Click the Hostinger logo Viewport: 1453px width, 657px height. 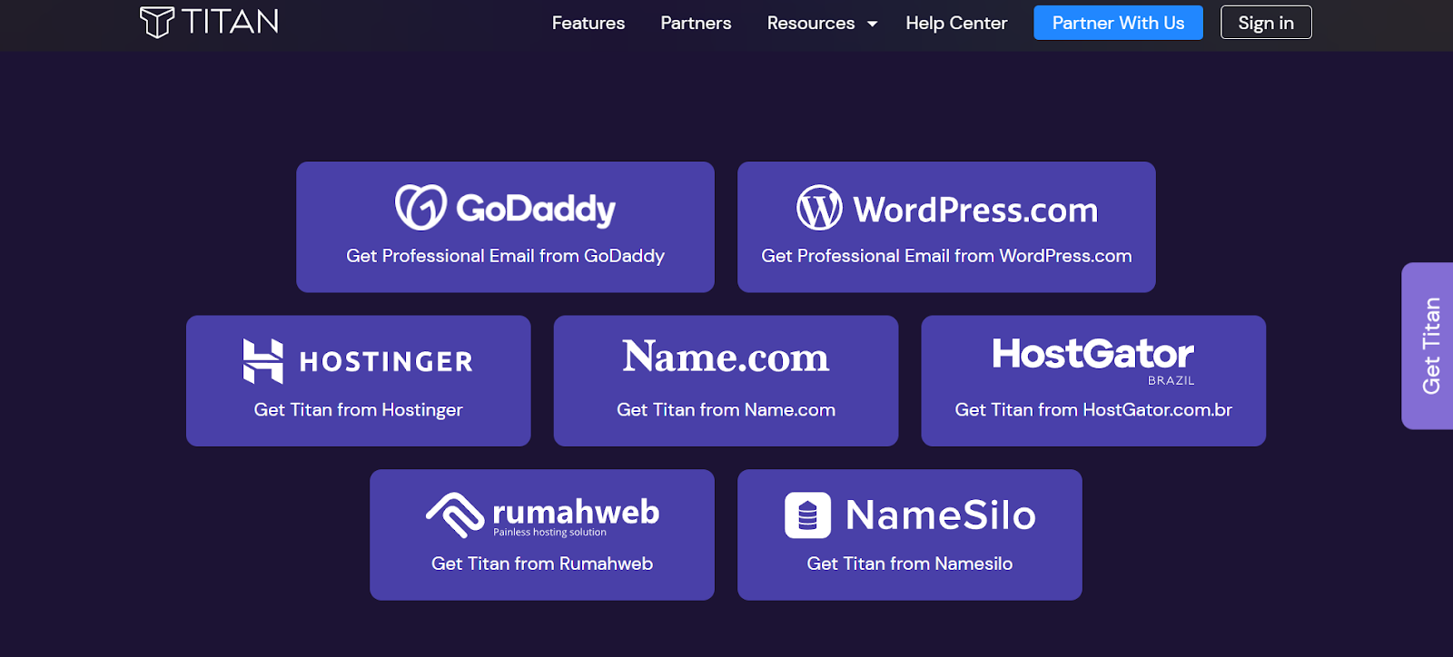(x=358, y=361)
